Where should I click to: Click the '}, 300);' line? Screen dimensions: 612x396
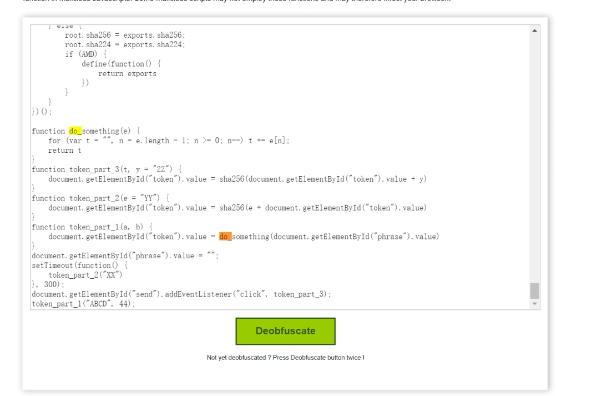(x=48, y=285)
